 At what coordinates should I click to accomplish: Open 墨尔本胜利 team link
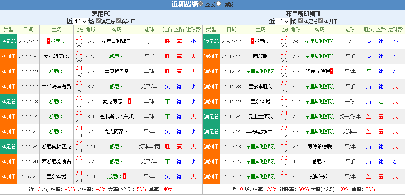point(261,87)
